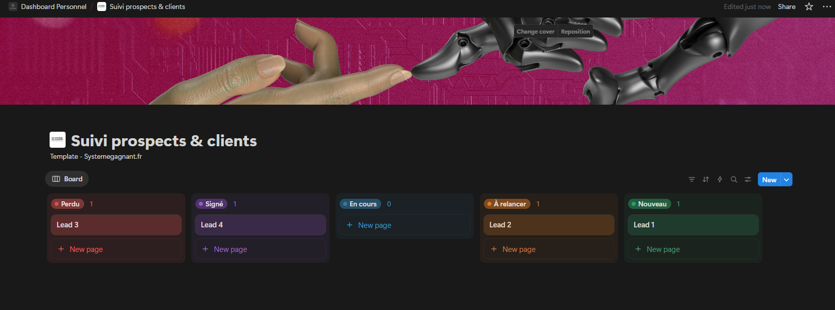Open the three-dot page menu

coord(827,7)
